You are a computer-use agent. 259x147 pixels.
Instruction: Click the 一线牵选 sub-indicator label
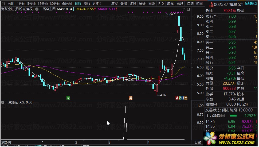[x=11, y=102]
